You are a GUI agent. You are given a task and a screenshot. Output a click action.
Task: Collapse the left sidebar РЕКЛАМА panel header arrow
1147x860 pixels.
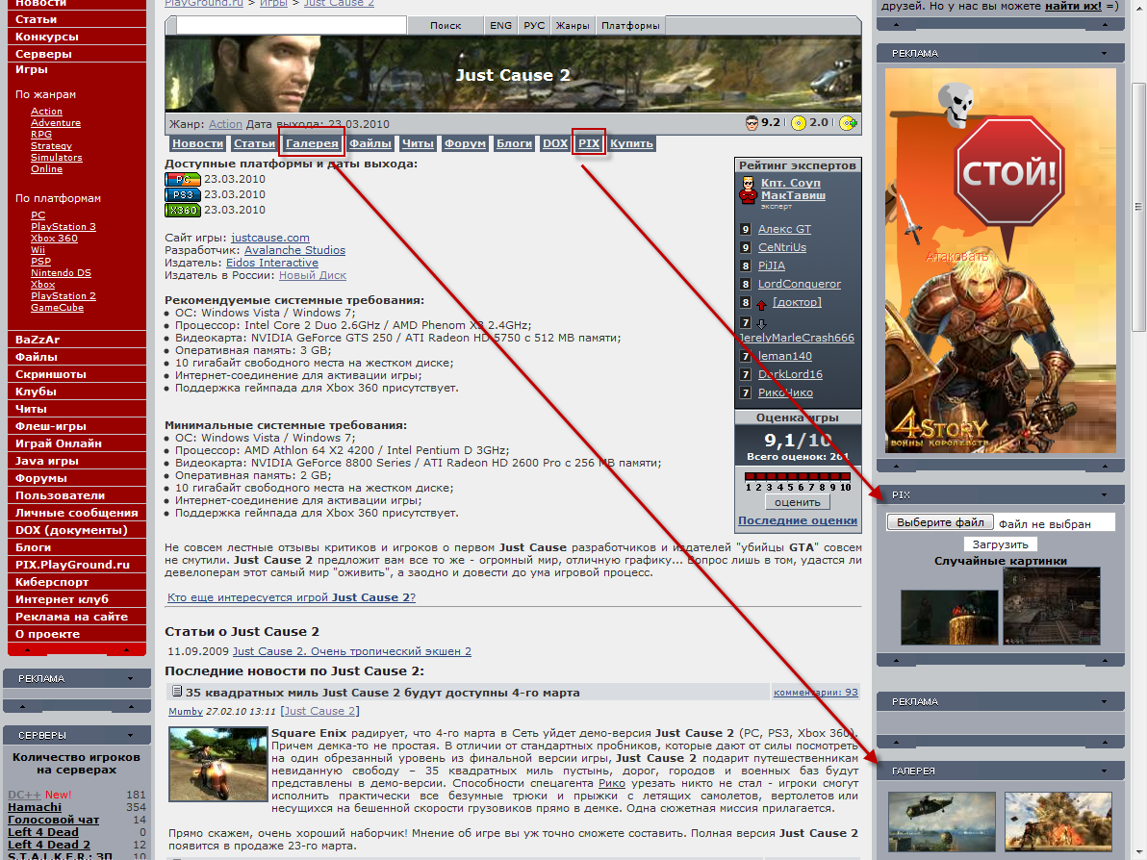pyautogui.click(x=130, y=678)
